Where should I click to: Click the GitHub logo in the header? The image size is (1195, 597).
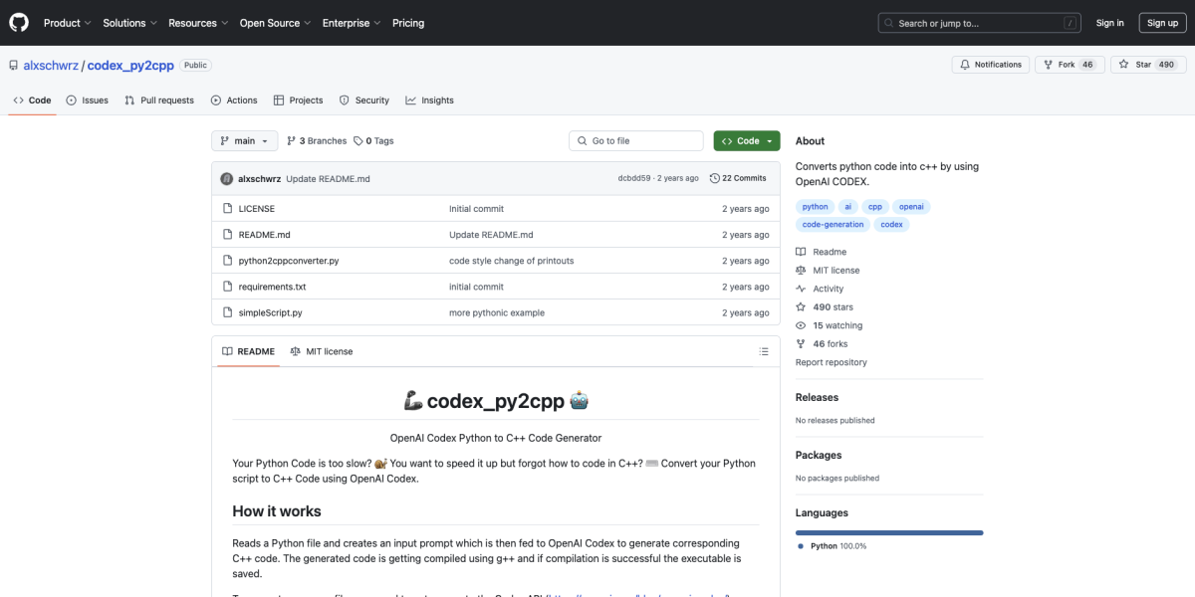tap(18, 22)
